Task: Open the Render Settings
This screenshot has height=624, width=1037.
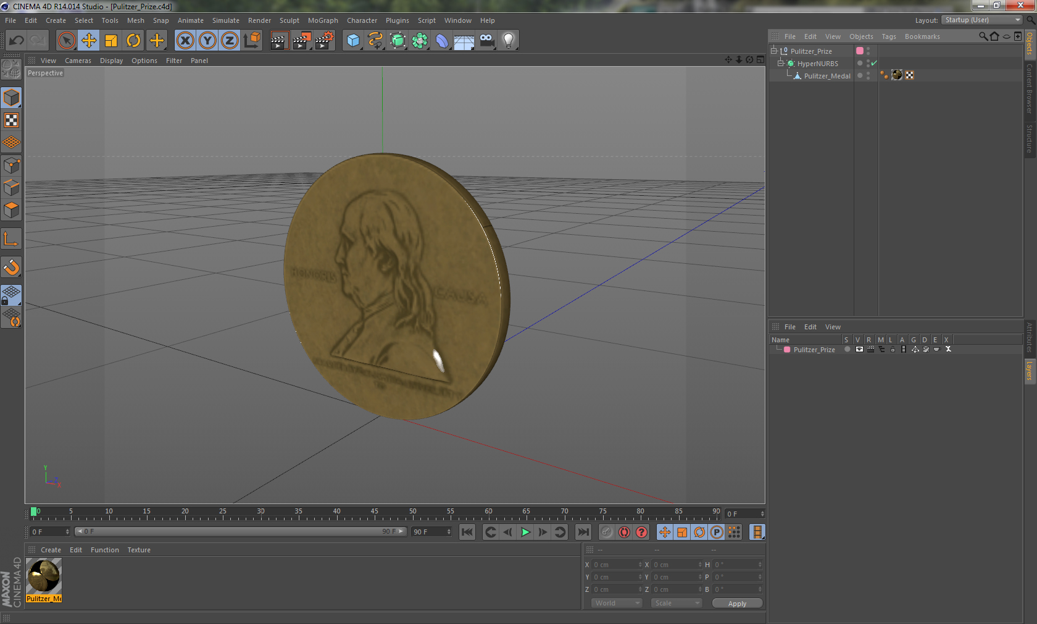Action: click(x=325, y=41)
